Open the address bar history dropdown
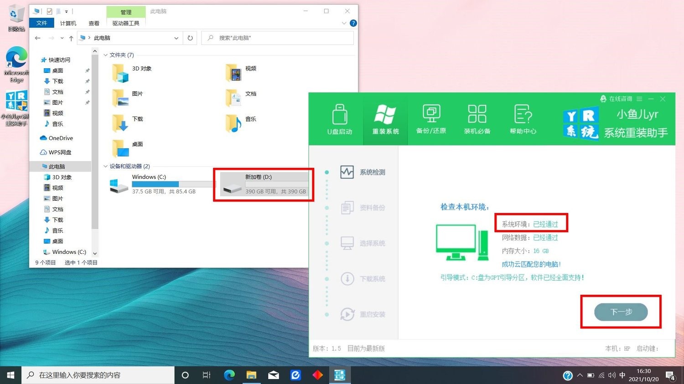The height and width of the screenshot is (384, 684). (176, 38)
